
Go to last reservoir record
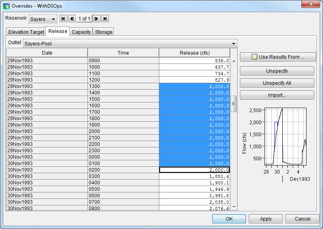(x=105, y=18)
